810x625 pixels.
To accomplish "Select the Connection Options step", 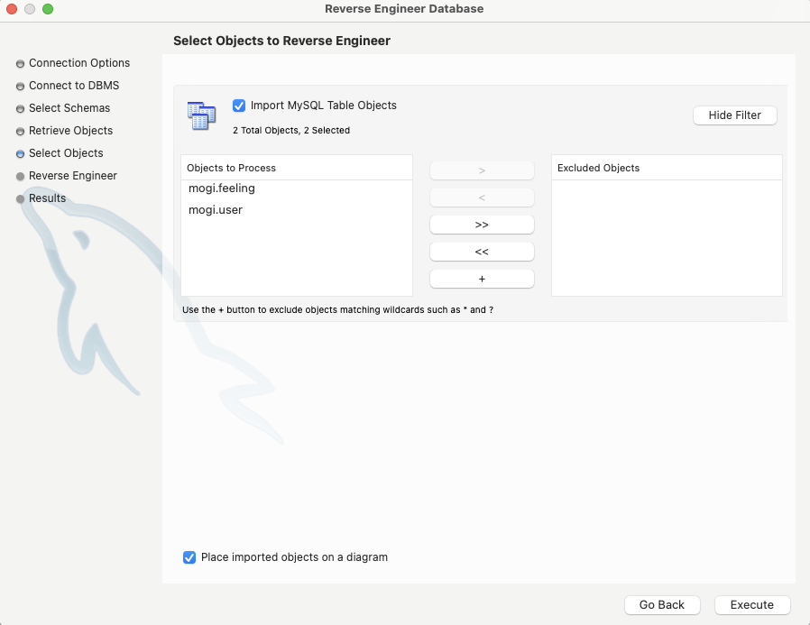I will (73, 63).
